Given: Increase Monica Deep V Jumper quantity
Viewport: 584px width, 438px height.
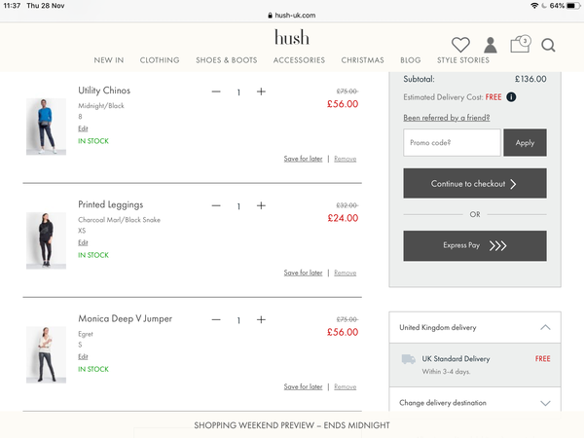Looking at the screenshot, I should tap(261, 319).
